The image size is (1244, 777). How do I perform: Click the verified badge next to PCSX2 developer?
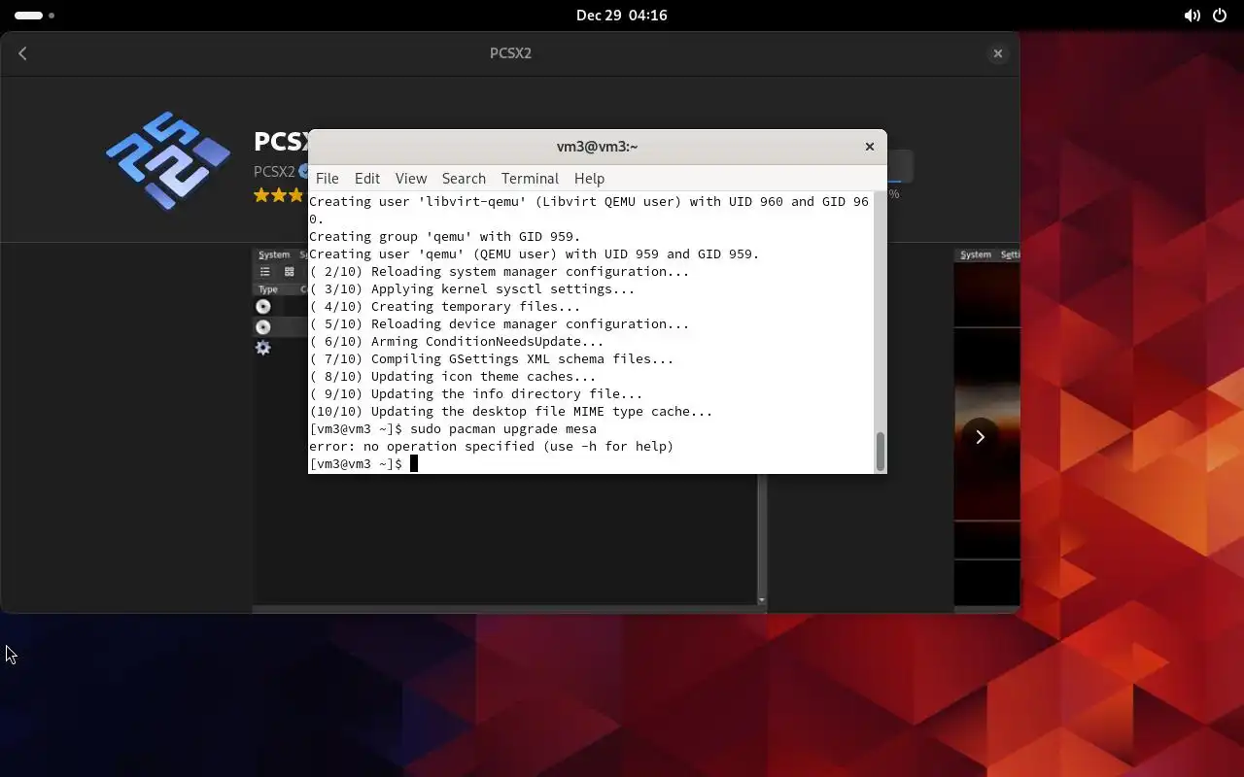coord(303,171)
